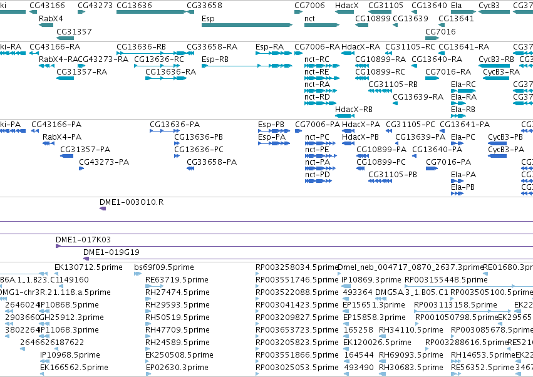The width and height of the screenshot is (533, 377).
Task: Click transcript CG13636-RC label
Action: (158, 59)
